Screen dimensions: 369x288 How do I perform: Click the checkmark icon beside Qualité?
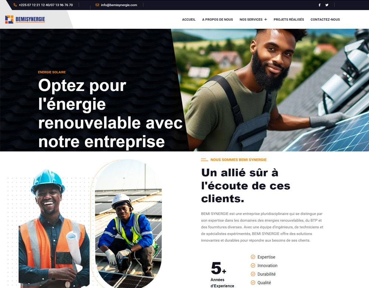point(253,282)
